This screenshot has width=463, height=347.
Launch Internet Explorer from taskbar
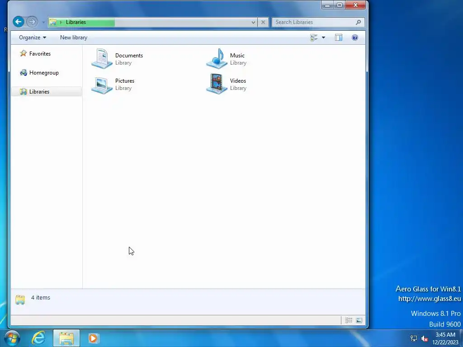[39, 338]
